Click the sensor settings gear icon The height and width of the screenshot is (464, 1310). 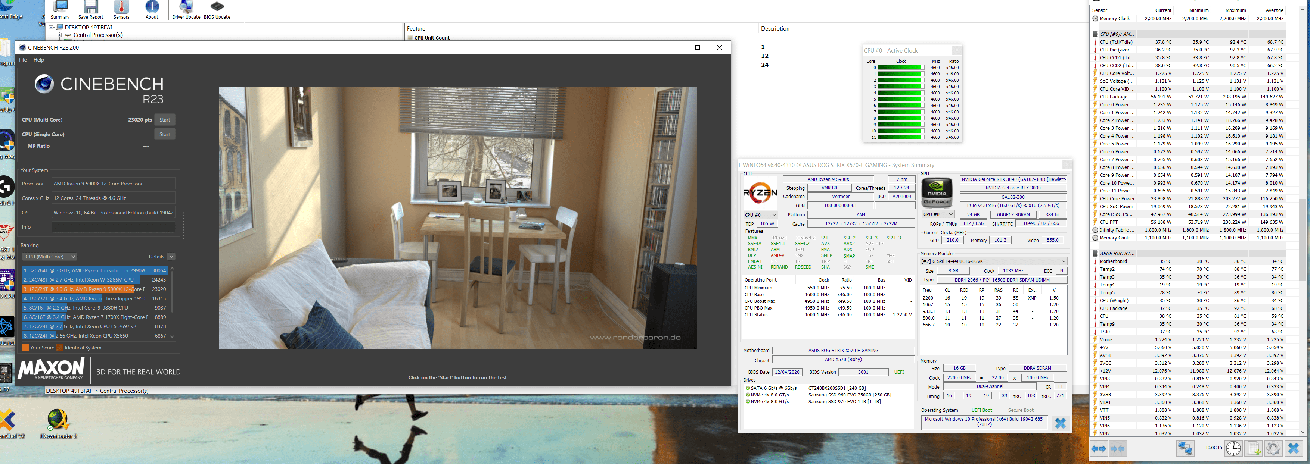pyautogui.click(x=1273, y=448)
